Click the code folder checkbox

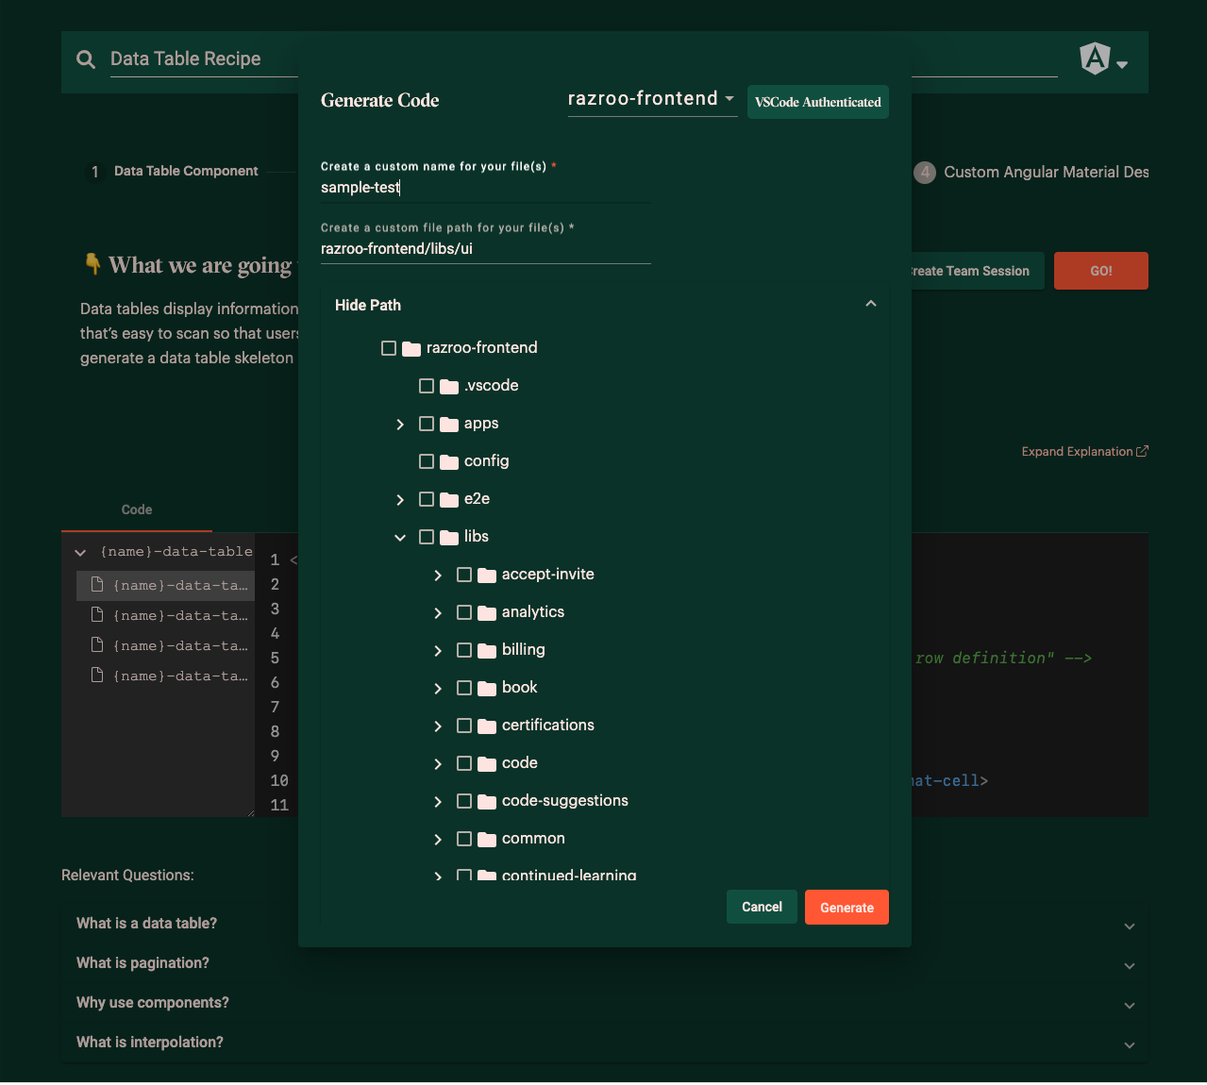(464, 763)
